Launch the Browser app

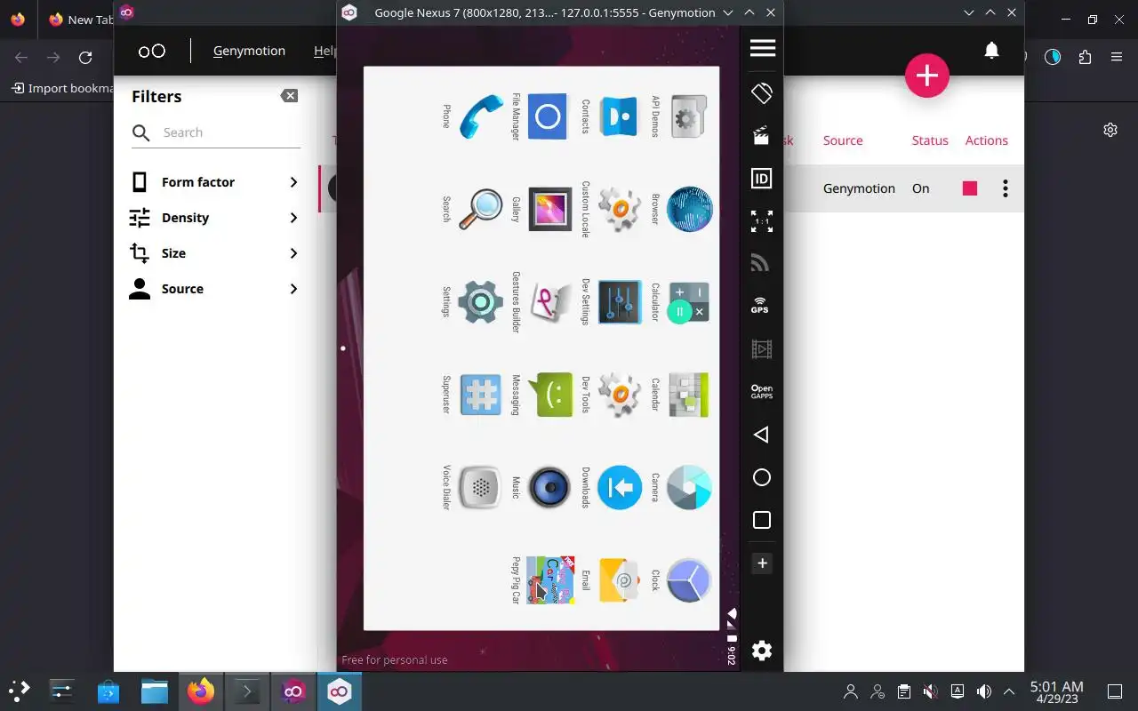tap(689, 210)
